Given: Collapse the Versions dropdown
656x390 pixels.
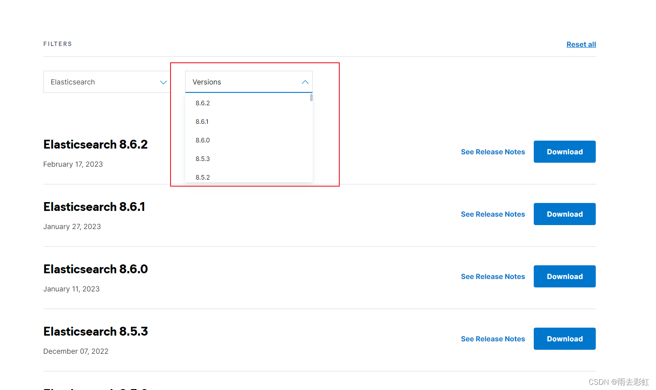Looking at the screenshot, I should click(x=248, y=82).
